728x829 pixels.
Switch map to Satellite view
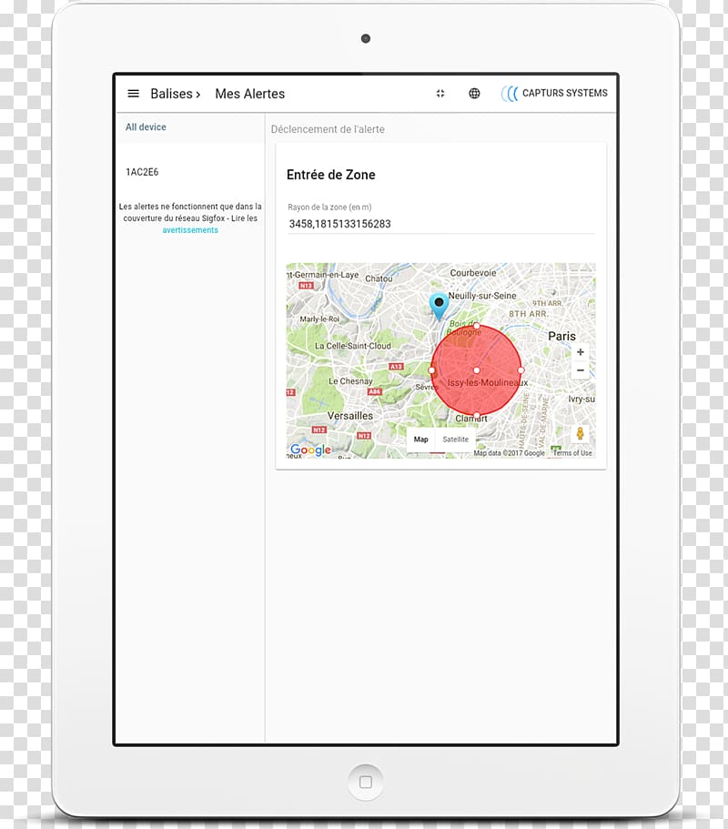point(456,440)
